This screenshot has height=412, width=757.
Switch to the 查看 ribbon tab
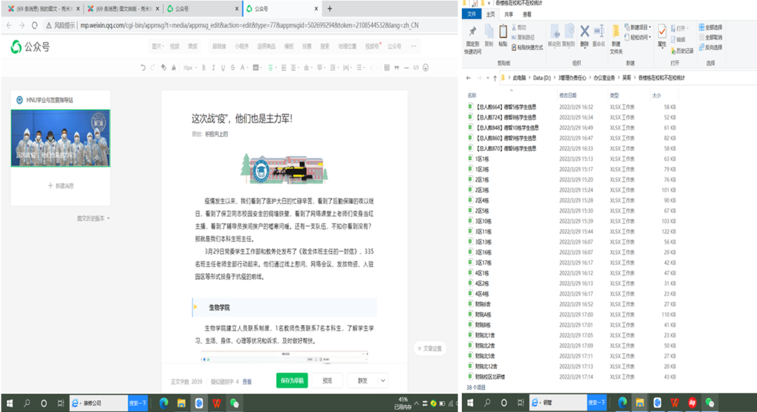pos(527,14)
